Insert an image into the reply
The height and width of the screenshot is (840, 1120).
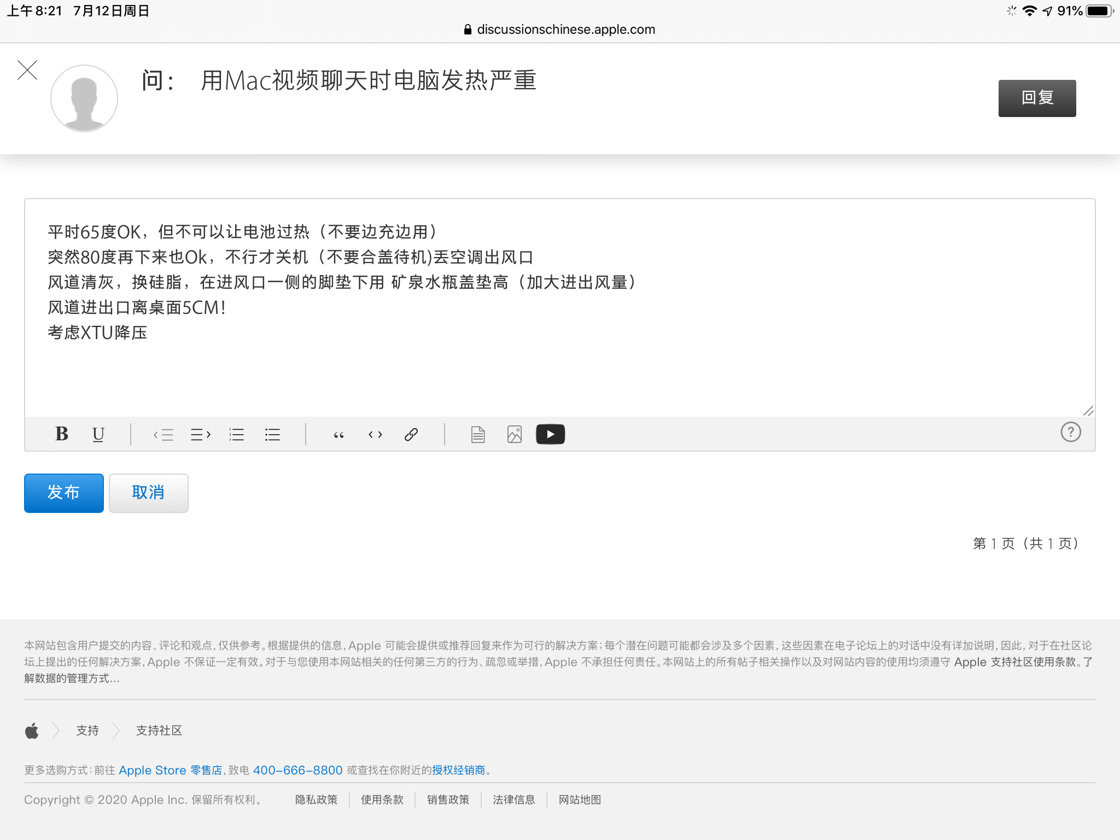(514, 435)
